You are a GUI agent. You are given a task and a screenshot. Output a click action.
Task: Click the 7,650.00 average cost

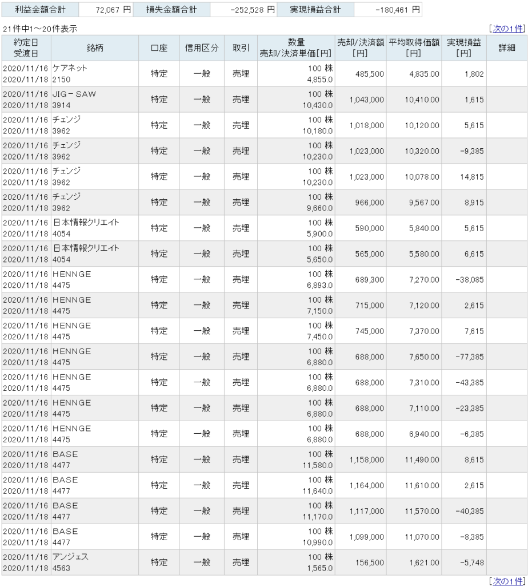424,357
